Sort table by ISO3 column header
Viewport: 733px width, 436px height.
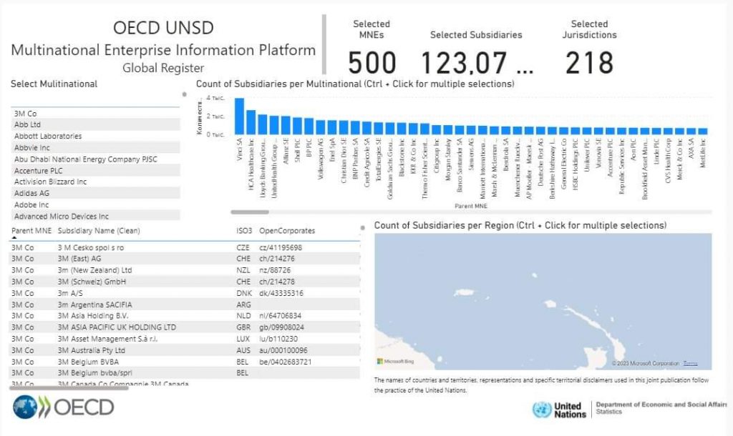(x=244, y=231)
